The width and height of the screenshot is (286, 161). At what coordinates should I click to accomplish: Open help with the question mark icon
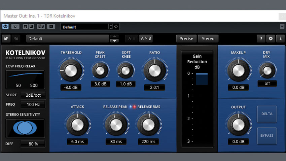click(261, 39)
